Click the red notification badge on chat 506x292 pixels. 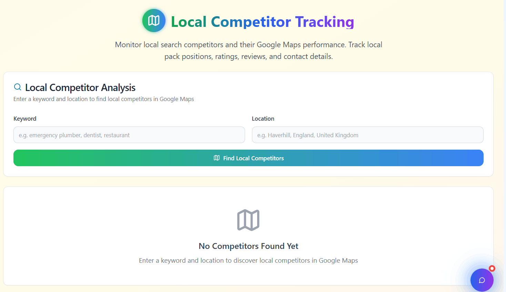[x=492, y=268]
